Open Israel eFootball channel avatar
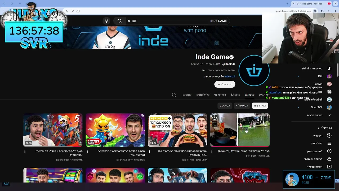339x191 pixels. point(329,99)
